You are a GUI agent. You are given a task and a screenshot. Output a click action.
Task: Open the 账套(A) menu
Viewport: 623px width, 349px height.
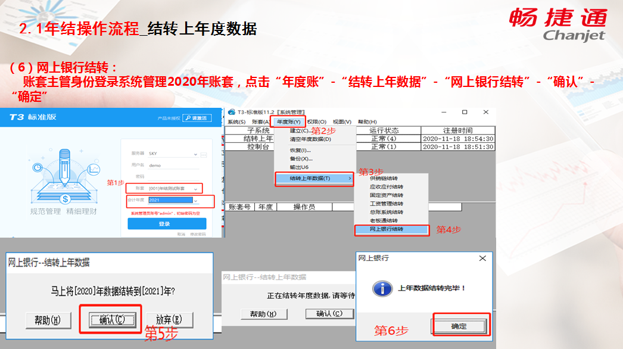tap(261, 121)
